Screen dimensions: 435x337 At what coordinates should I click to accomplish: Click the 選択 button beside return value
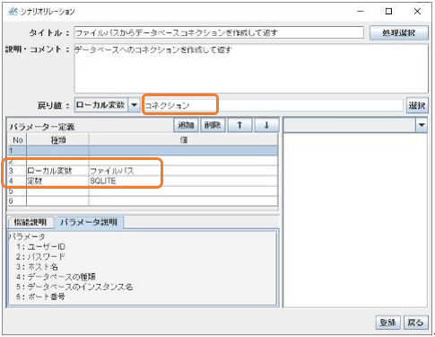(417, 105)
